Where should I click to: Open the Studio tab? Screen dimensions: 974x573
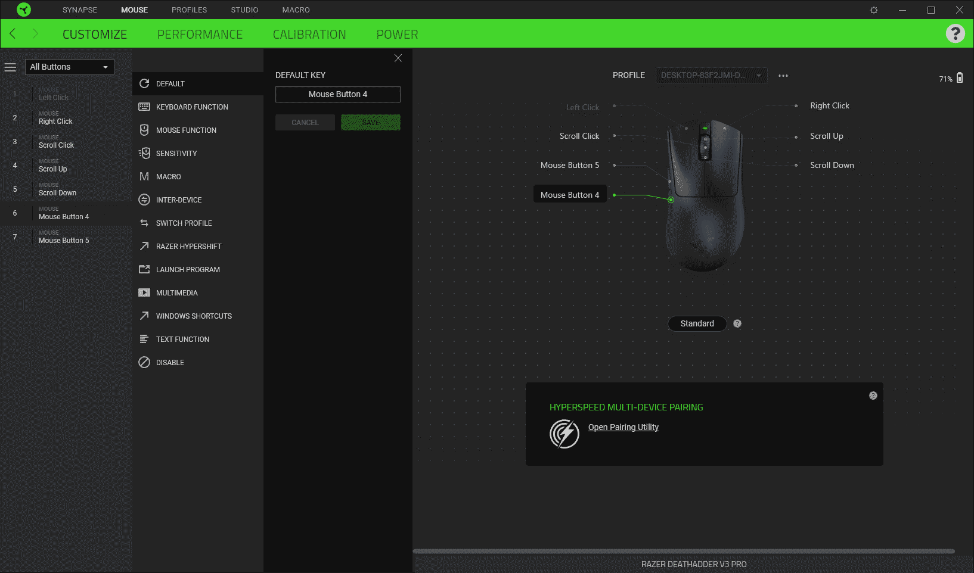(x=245, y=10)
